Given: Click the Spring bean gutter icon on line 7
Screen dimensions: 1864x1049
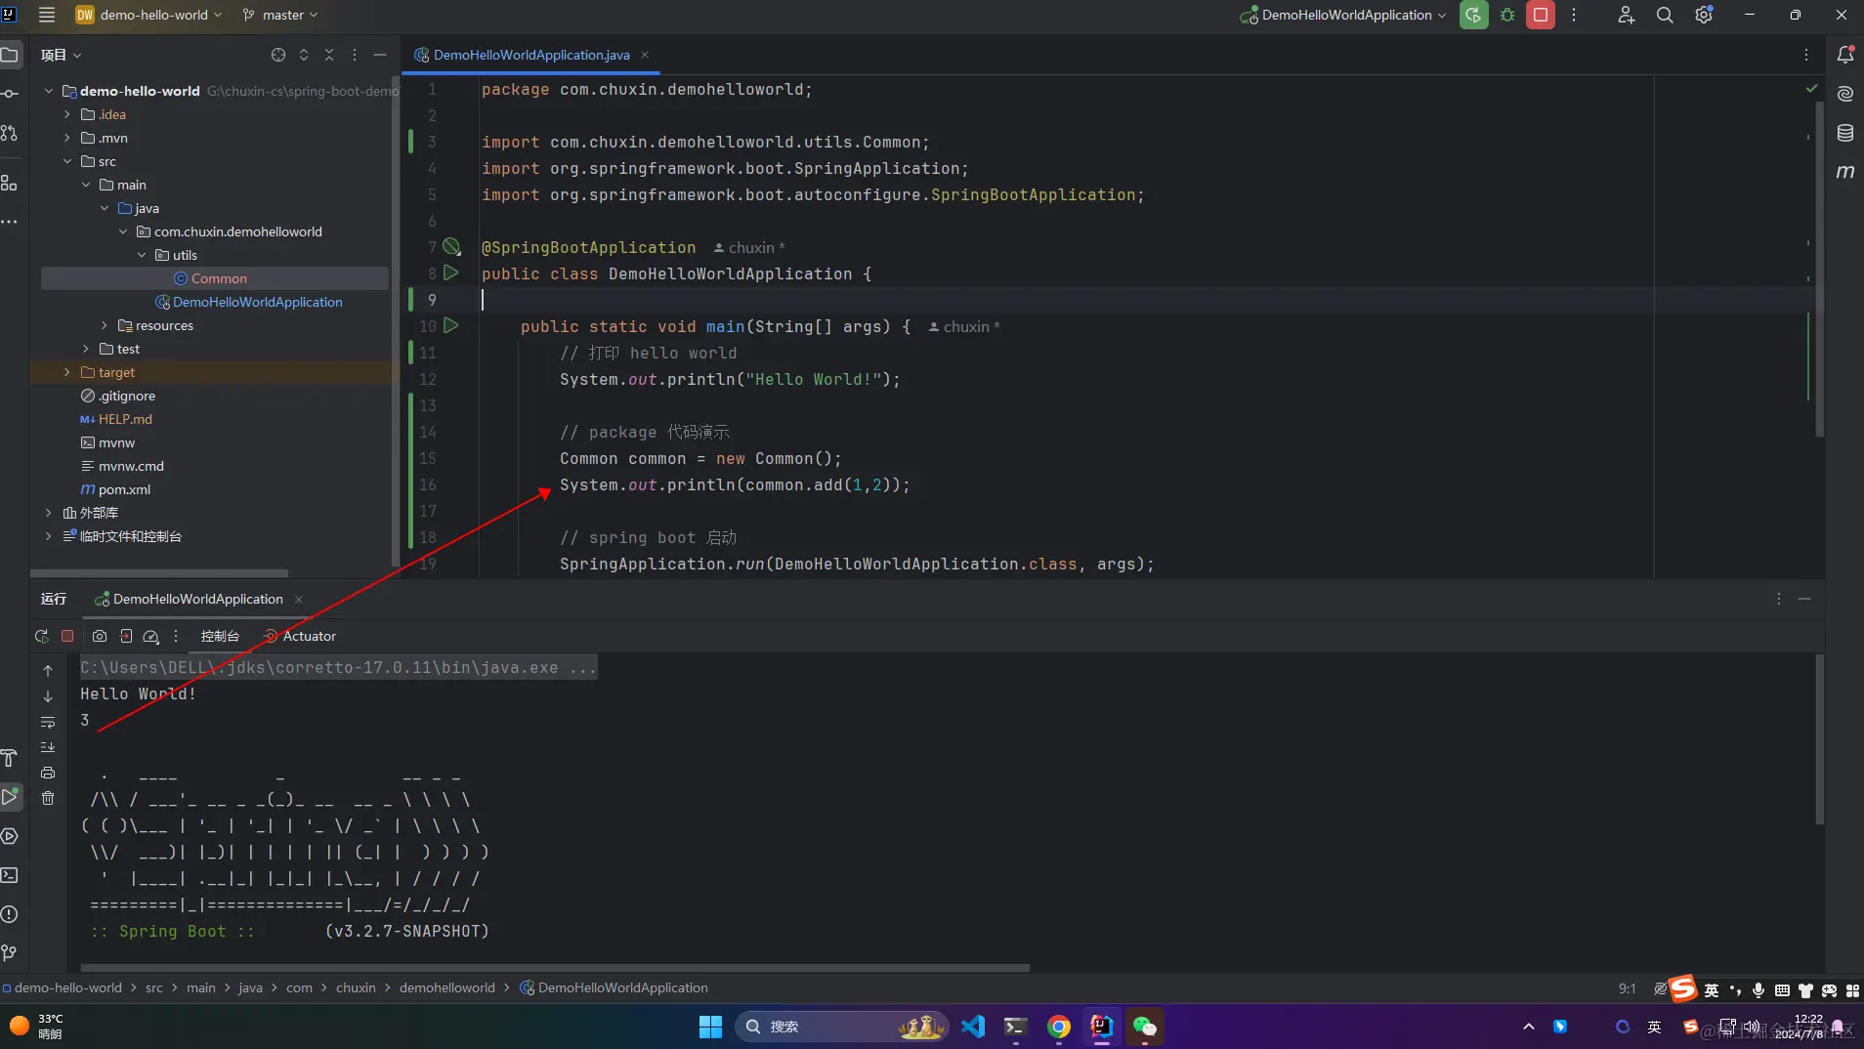Looking at the screenshot, I should (450, 246).
